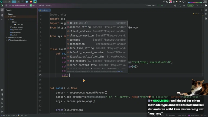
Task: Collapse the root app folder
Action: coord(6,14)
